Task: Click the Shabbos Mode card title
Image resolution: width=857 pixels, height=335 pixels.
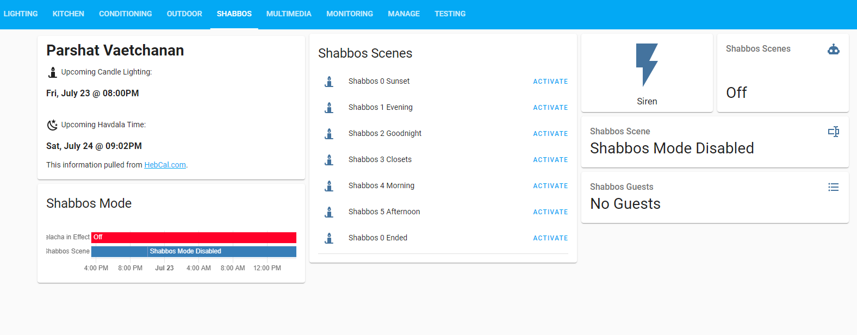Action: click(89, 203)
